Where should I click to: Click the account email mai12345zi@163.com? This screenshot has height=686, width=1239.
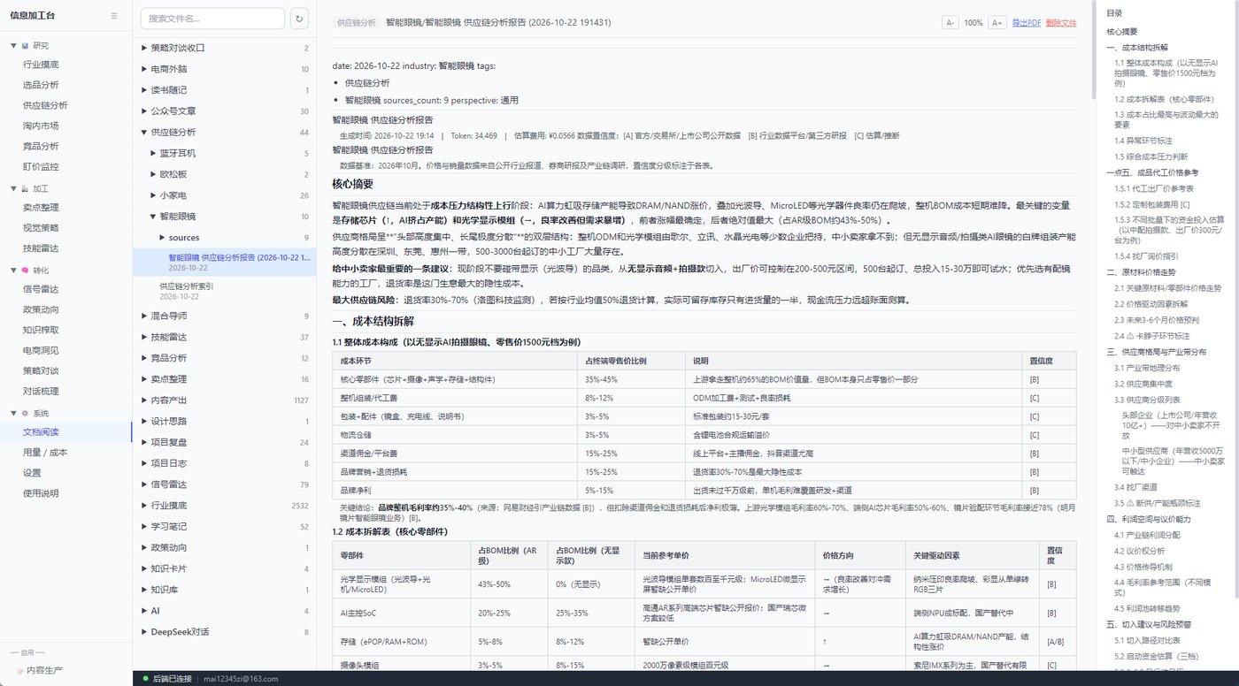(x=241, y=679)
